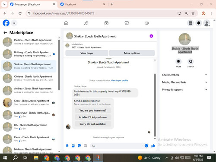Viewport: 216px width, 162px height.
Task: Open Elena's 2beds 1bath Apartment chat
Action: pyautogui.click(x=29, y=139)
